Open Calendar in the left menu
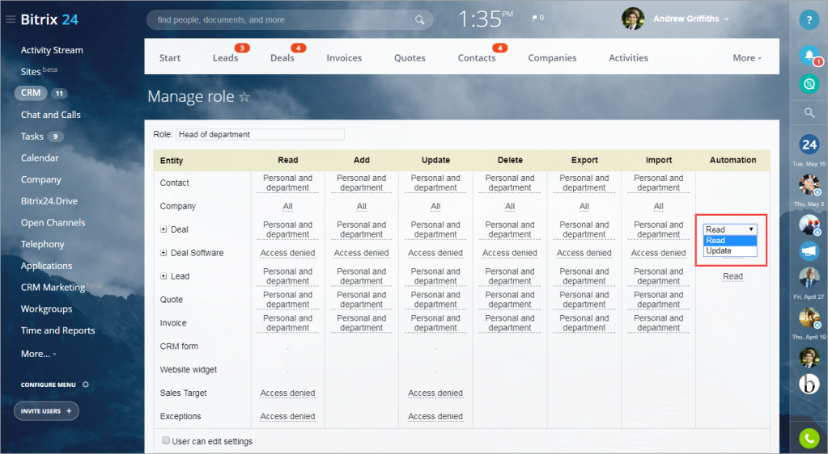Screen dimensions: 828x454 pyautogui.click(x=40, y=158)
